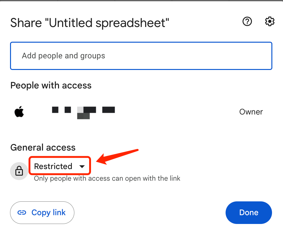Copy the spreadsheet link
Screen dimensions: 283x234
click(42, 212)
